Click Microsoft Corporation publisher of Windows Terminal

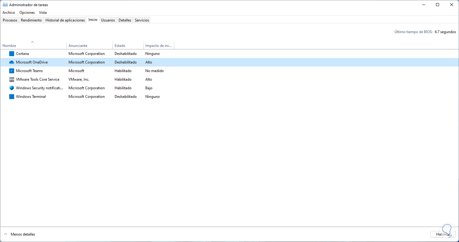87,97
